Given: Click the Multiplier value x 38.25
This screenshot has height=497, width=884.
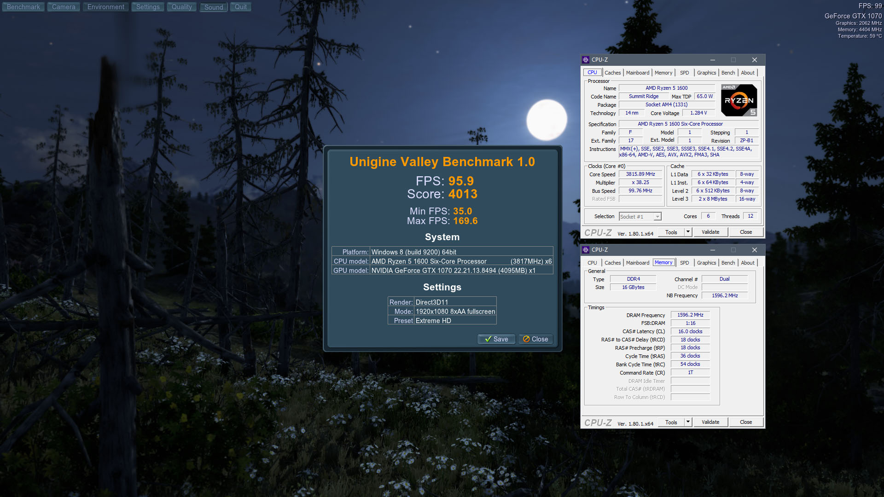Looking at the screenshot, I should [x=640, y=183].
